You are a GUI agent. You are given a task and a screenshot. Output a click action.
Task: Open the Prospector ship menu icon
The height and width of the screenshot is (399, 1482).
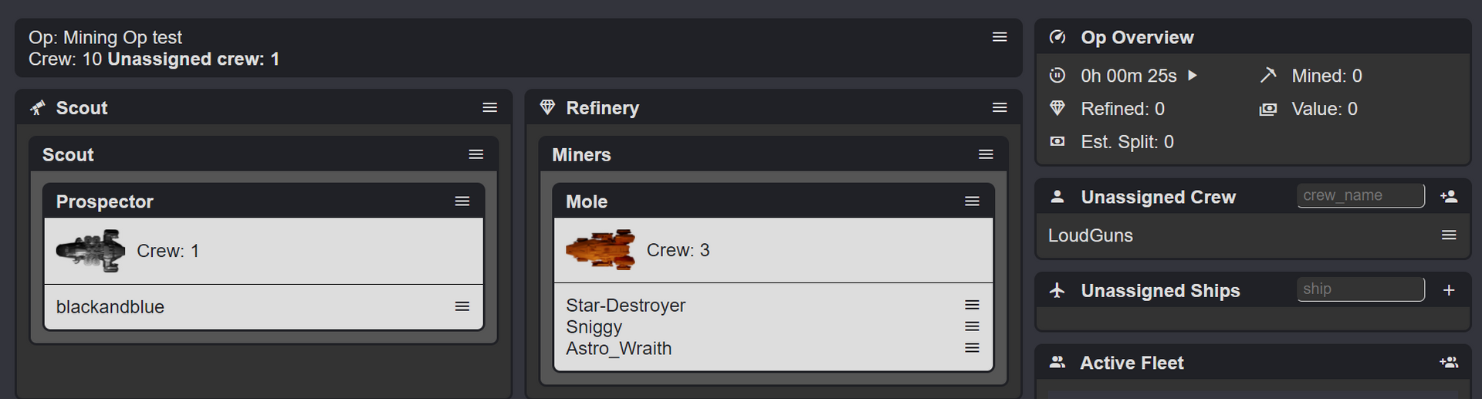pyautogui.click(x=462, y=201)
